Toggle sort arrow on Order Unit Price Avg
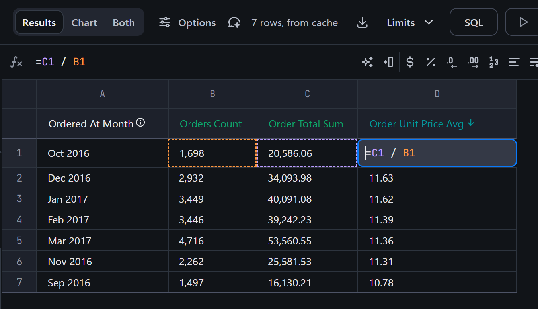Viewport: 538px width, 309px height. coord(471,123)
